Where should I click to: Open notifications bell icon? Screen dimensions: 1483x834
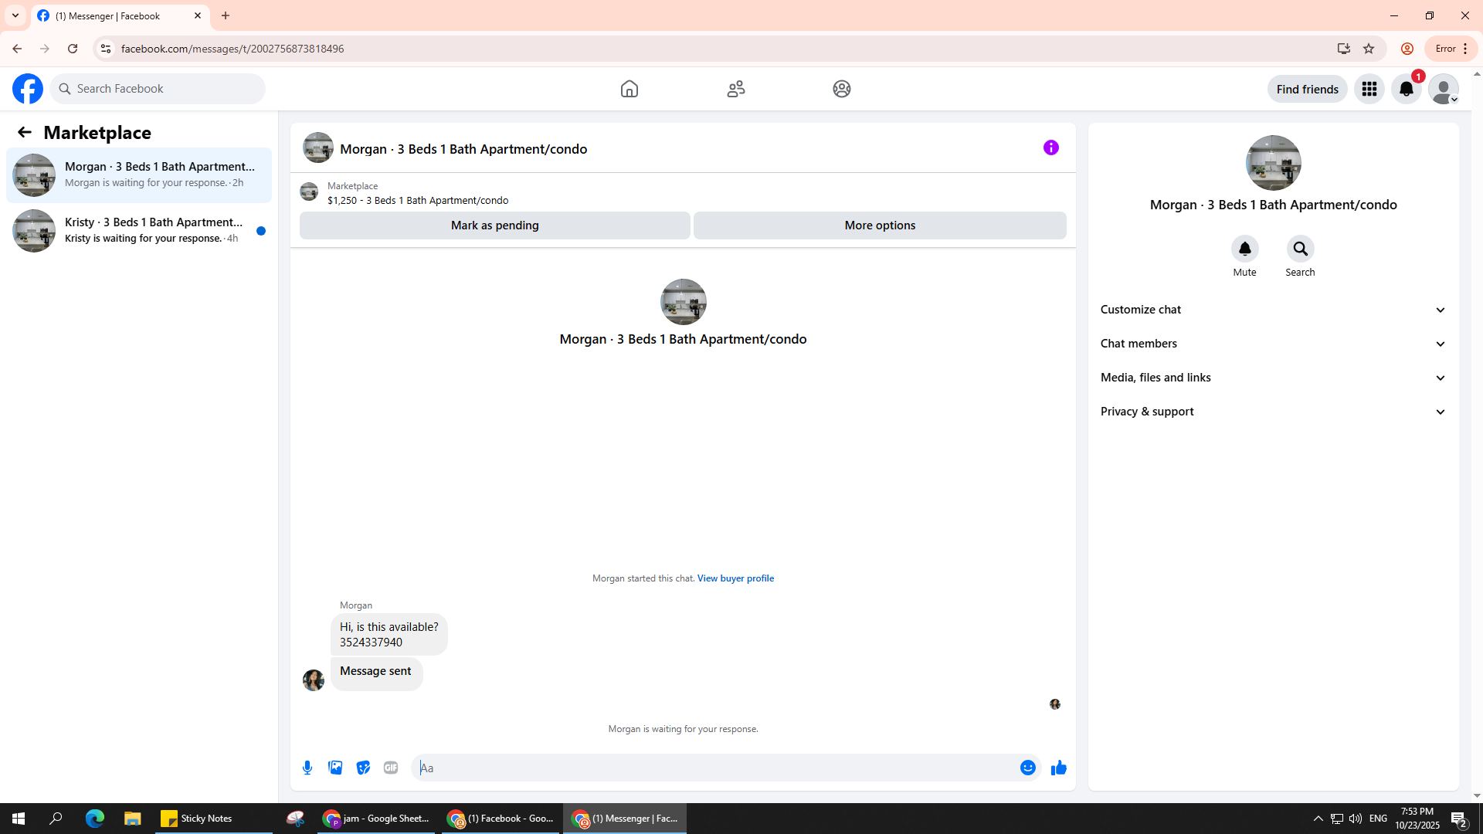[x=1406, y=89]
